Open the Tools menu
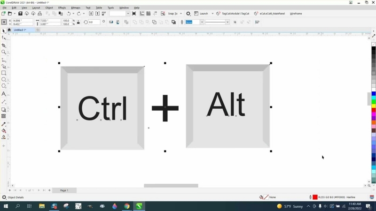This screenshot has width=376, height=211. click(x=110, y=8)
